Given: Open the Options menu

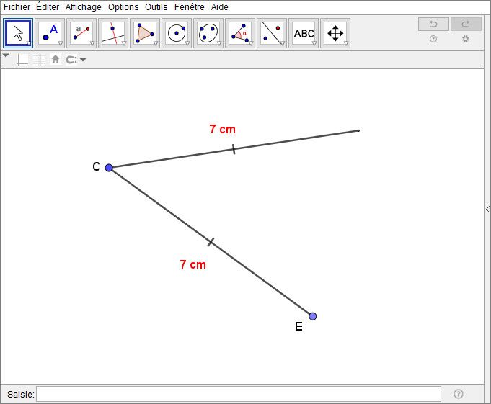Looking at the screenshot, I should tap(123, 7).
